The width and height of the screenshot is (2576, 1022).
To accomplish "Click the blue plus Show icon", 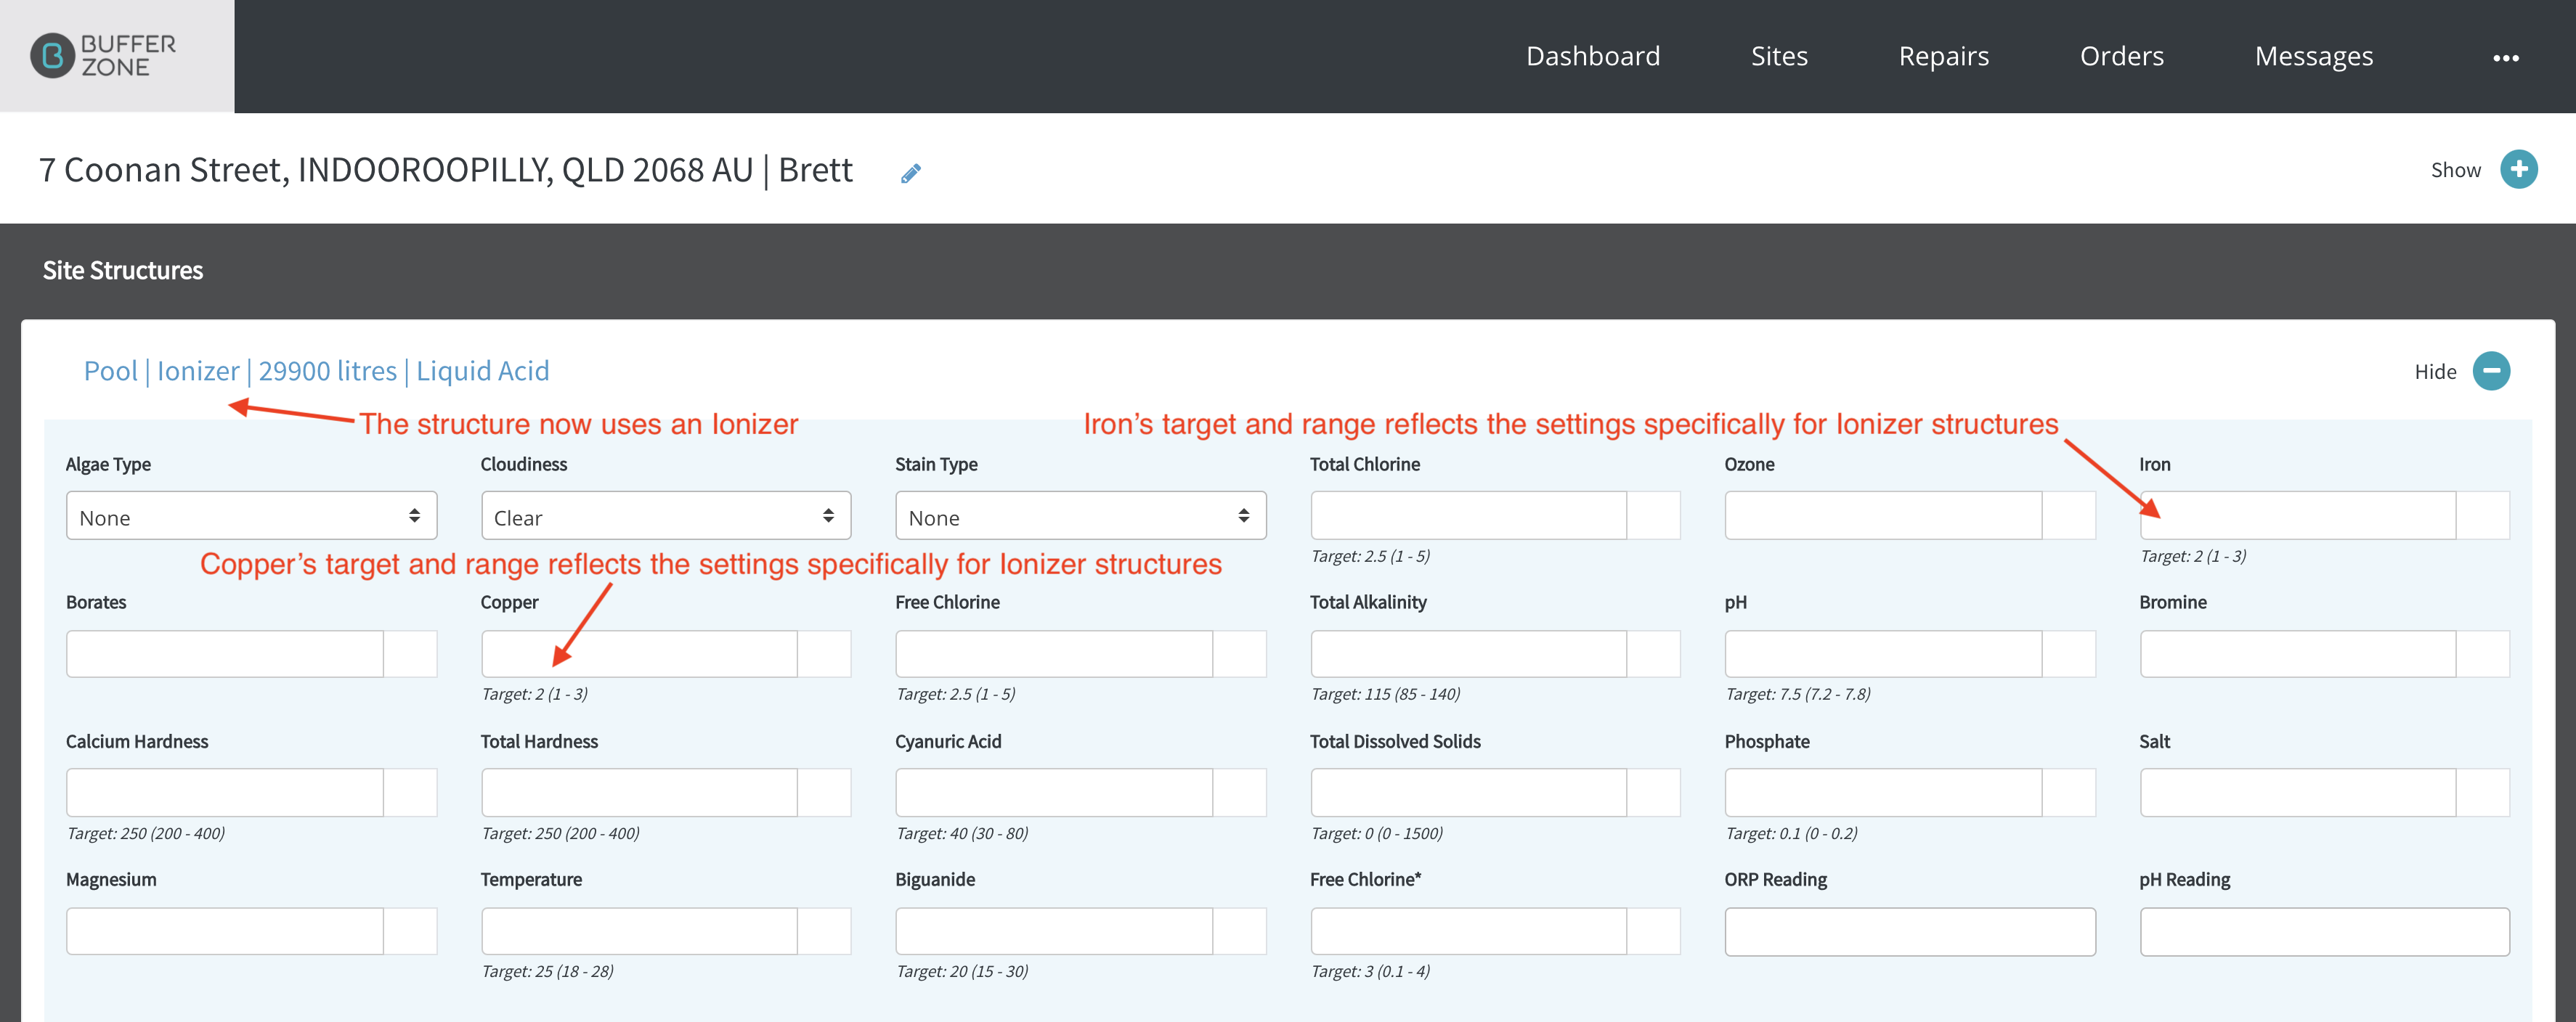I will click(2518, 169).
